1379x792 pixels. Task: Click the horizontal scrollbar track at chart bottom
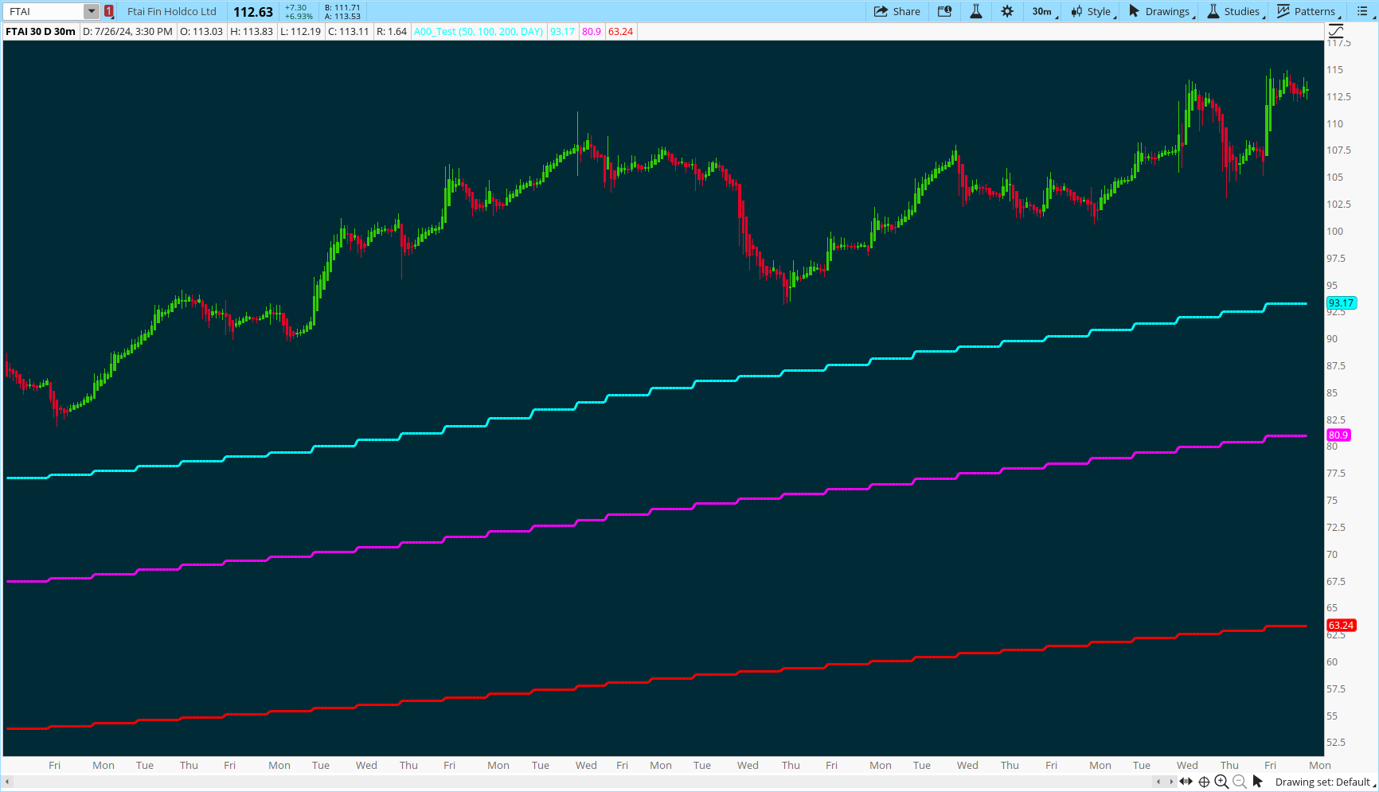pyautogui.click(x=581, y=782)
